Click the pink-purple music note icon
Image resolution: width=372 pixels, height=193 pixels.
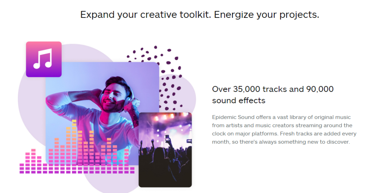44,59
